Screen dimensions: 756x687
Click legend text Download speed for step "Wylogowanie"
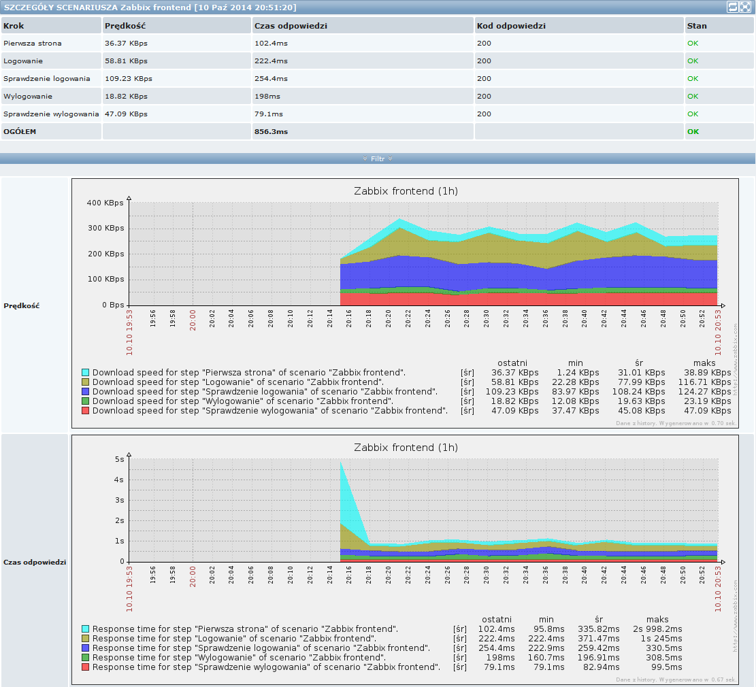242,401
